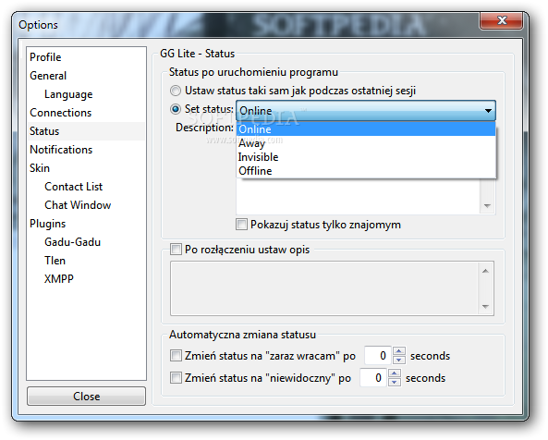Click the 'niewidoczny' seconds input field
The height and width of the screenshot is (440, 548).
(x=373, y=378)
